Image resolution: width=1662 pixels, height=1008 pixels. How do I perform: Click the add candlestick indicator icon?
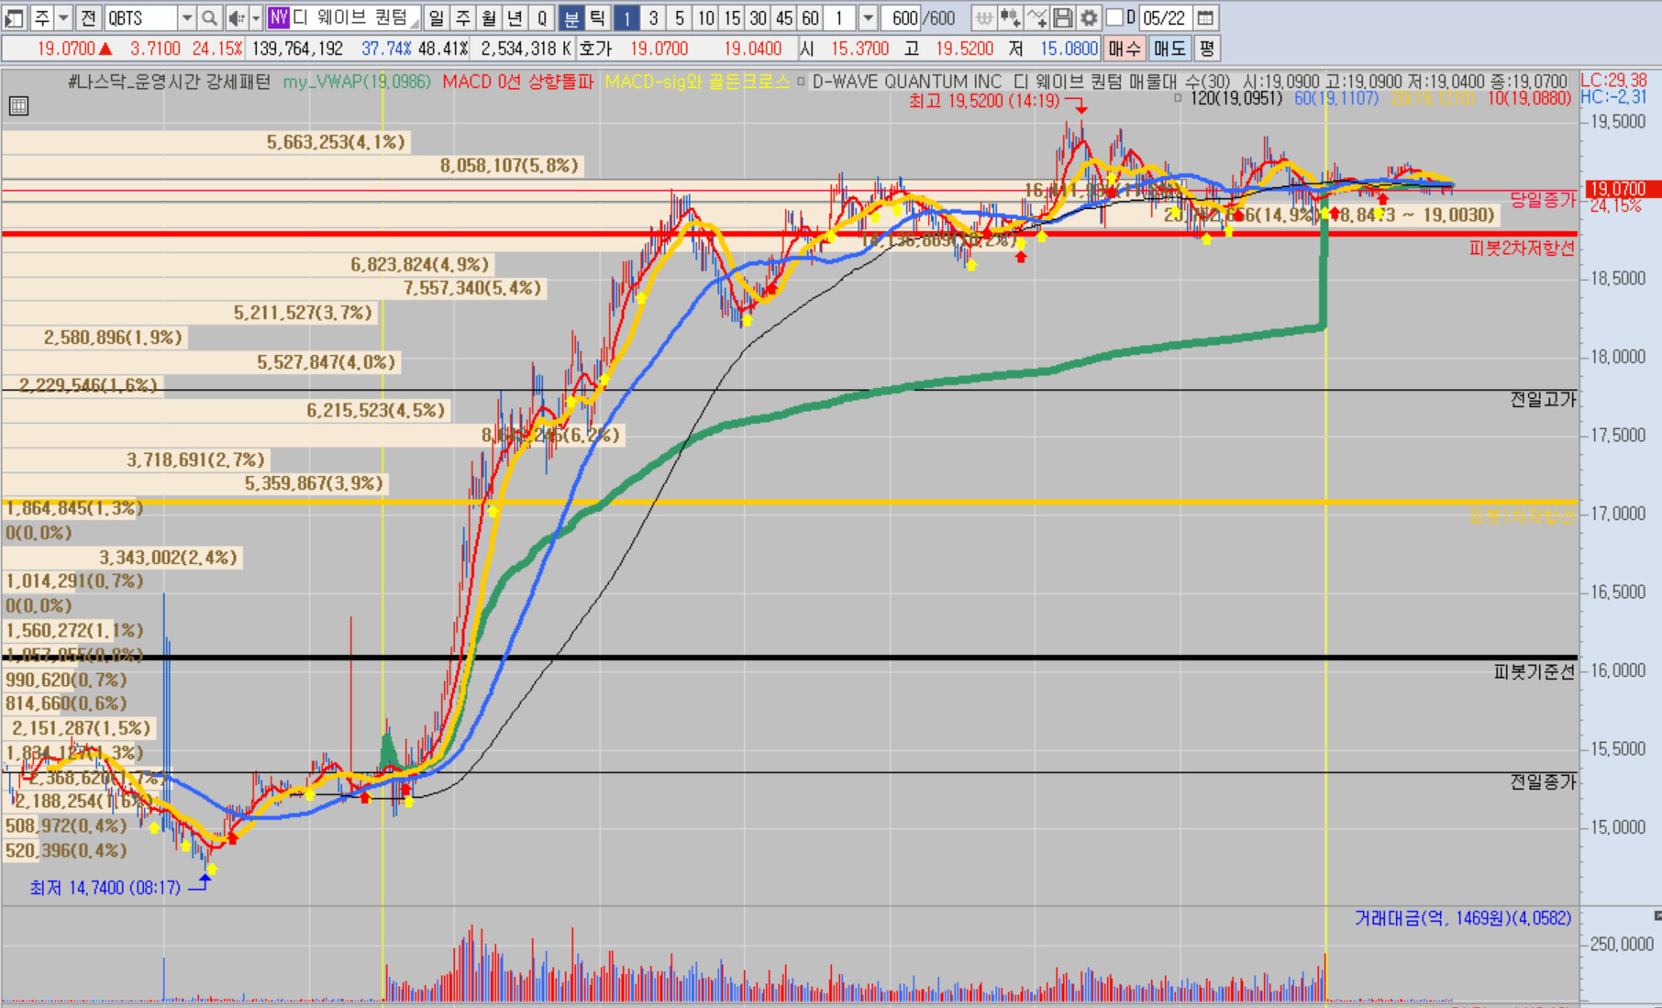(1010, 17)
